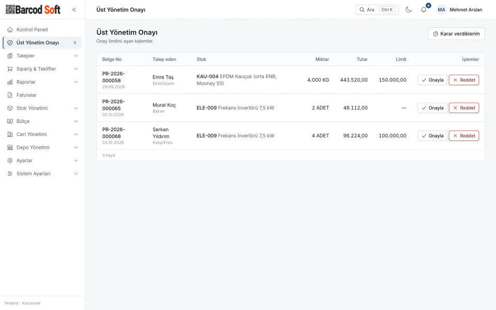This screenshot has width=496, height=310.
Task: Expand the Cari Yönetimi chevron
Action: (x=75, y=134)
